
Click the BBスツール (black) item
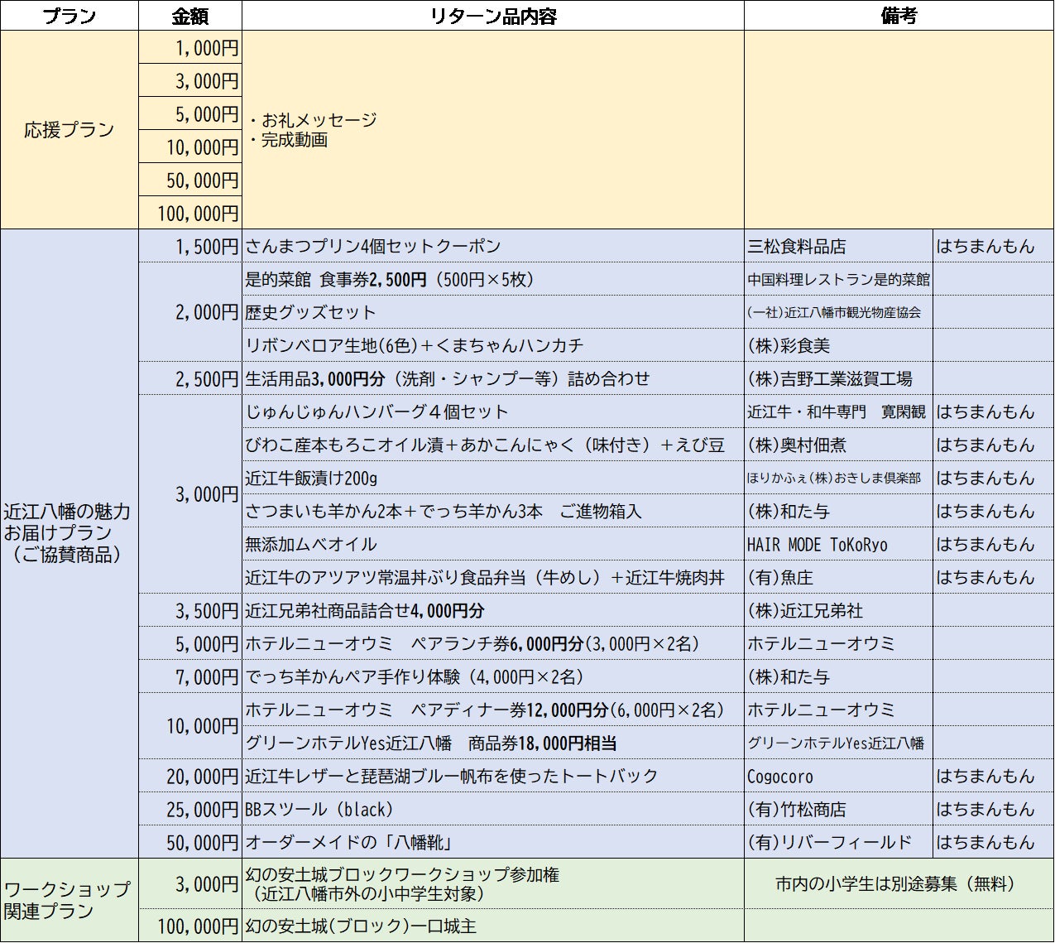tap(319, 810)
